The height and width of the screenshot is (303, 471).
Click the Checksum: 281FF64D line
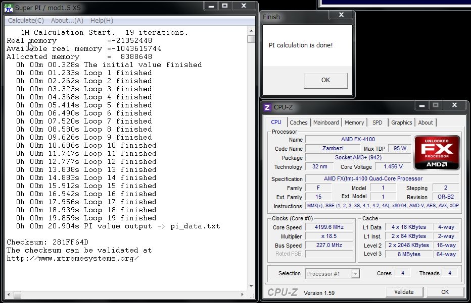[48, 242]
